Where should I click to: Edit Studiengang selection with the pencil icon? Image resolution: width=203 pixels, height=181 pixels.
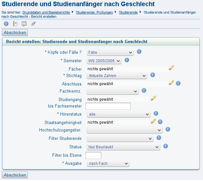[x=153, y=98]
